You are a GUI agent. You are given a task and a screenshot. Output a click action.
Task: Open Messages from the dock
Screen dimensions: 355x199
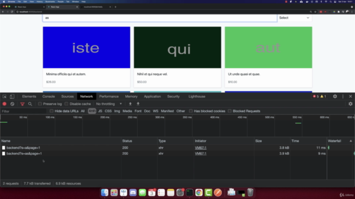[143, 192]
